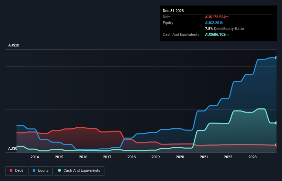Toggle the Debt legend button
This screenshot has width=282, height=181.
tap(16, 171)
